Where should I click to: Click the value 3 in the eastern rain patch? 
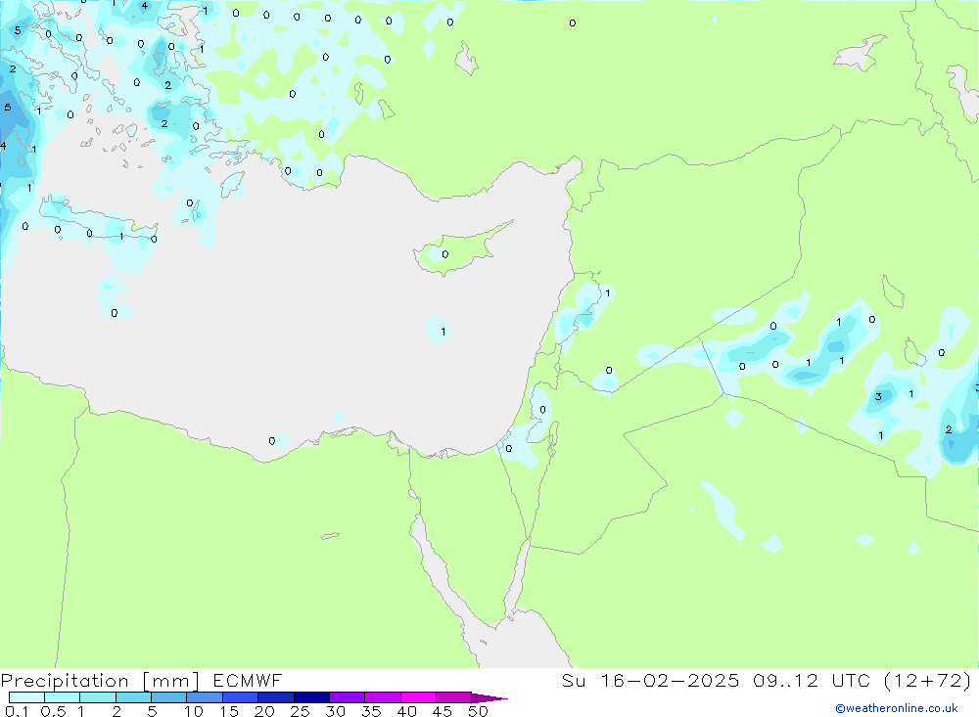(878, 397)
